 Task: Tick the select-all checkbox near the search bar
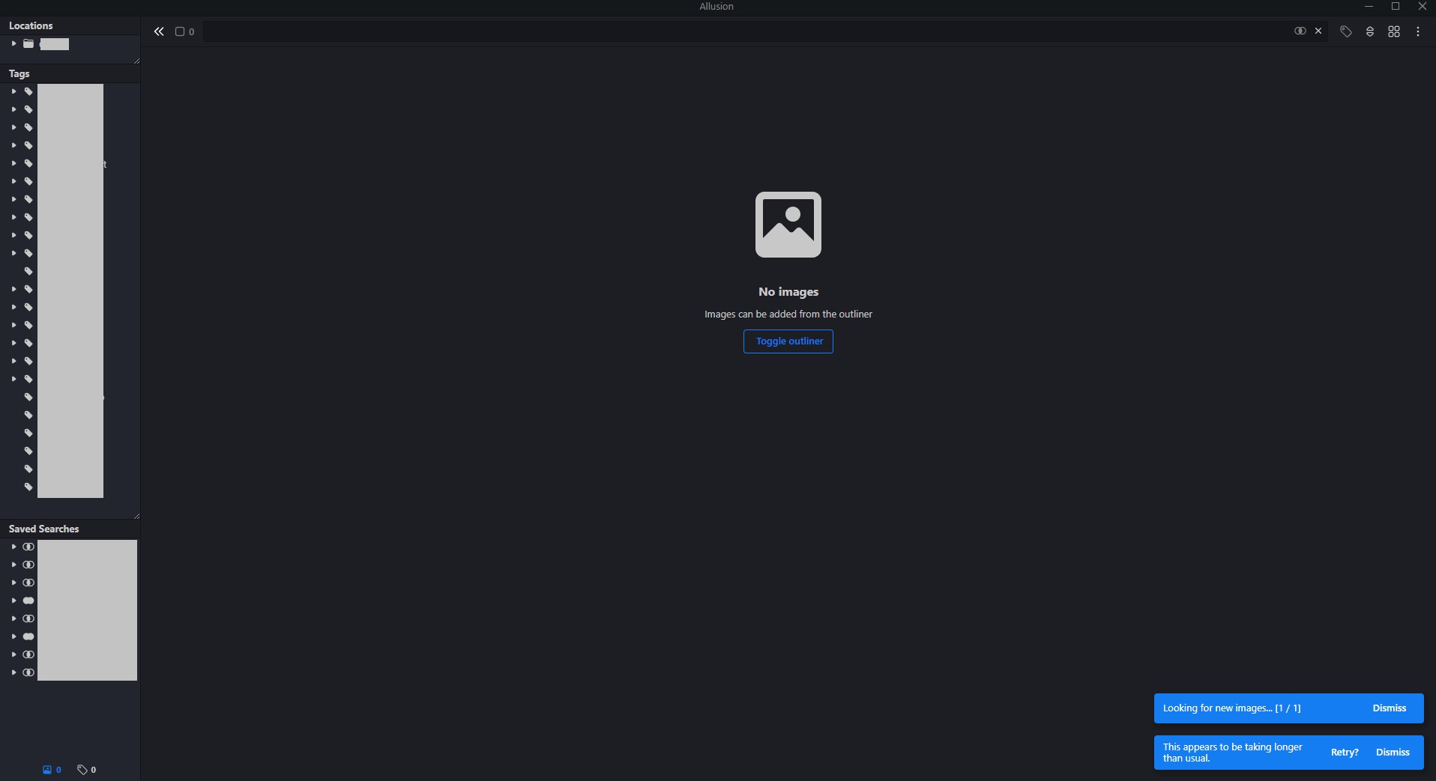click(x=180, y=31)
